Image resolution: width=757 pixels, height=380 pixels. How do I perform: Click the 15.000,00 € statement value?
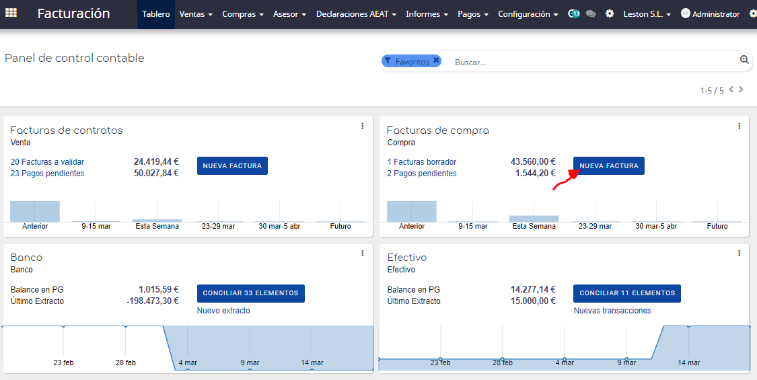click(x=533, y=301)
